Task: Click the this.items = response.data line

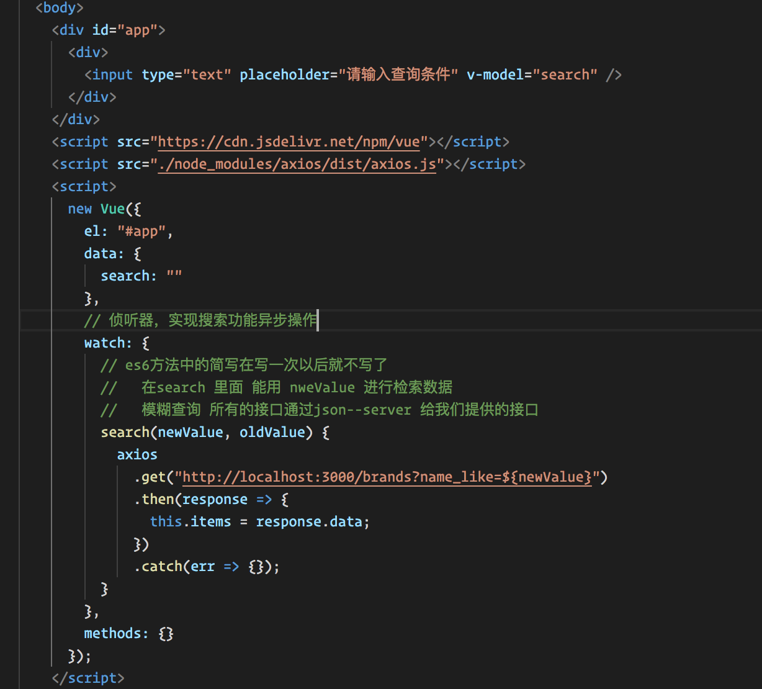Action: 260,521
